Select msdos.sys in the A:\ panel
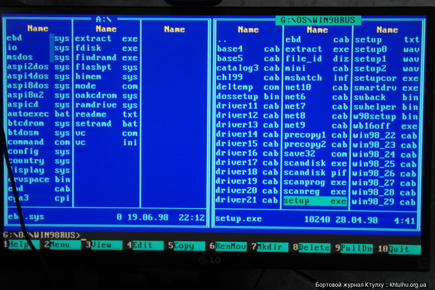The image size is (435, 290). pos(38,57)
